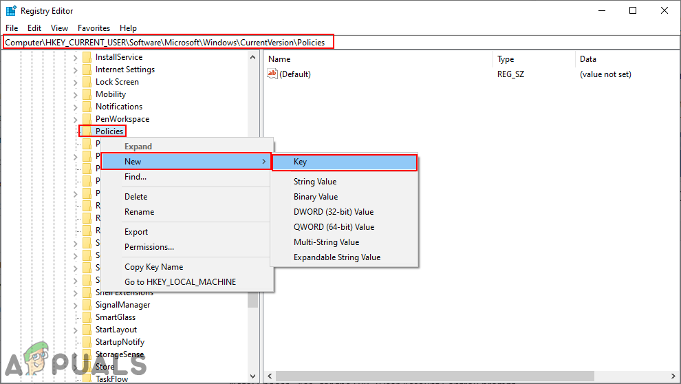
Task: Choose New in the context menu
Action: click(x=186, y=162)
